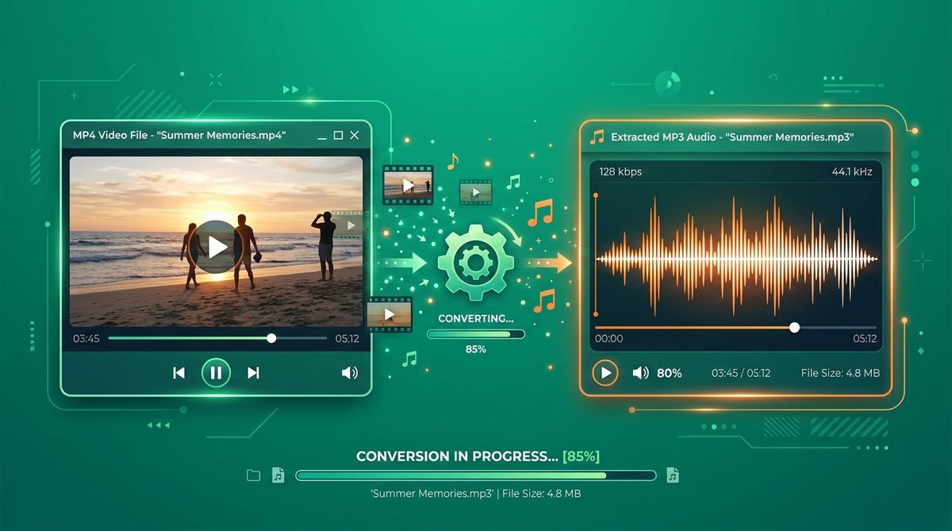Mute the video player speaker icon
This screenshot has width=952, height=531.
[x=349, y=372]
